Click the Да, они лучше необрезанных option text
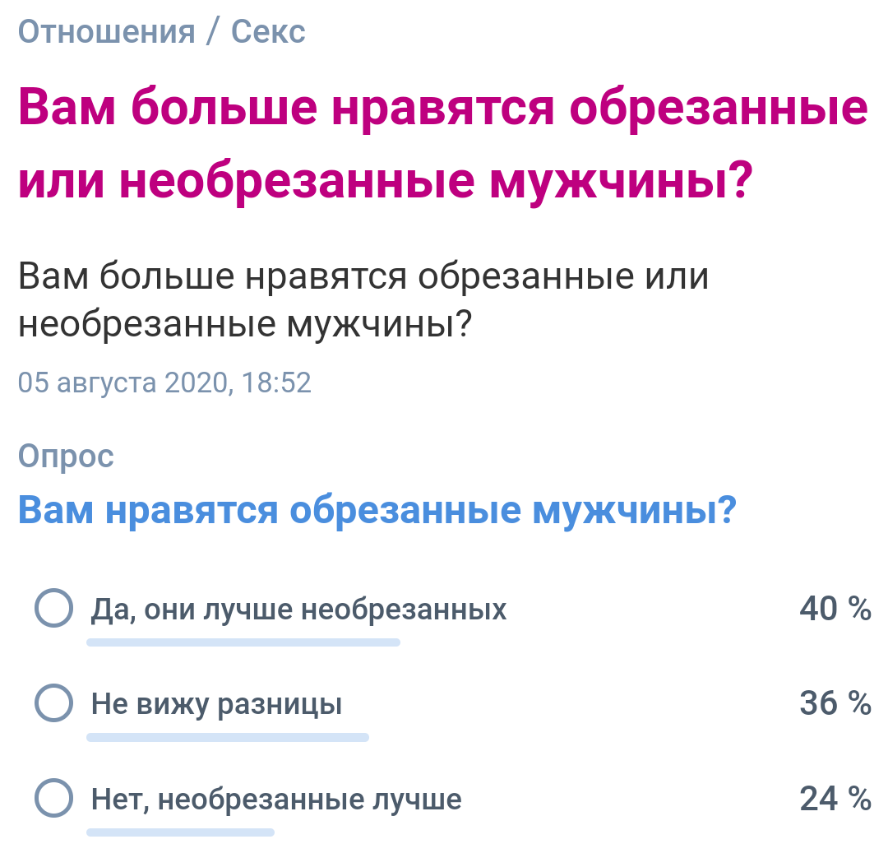The height and width of the screenshot is (867, 888). point(299,610)
